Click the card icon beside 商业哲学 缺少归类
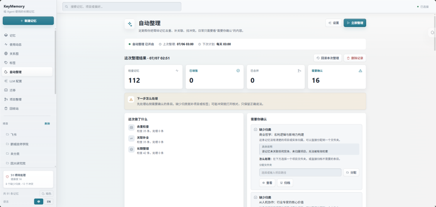This screenshot has width=436, height=207. coord(255,129)
